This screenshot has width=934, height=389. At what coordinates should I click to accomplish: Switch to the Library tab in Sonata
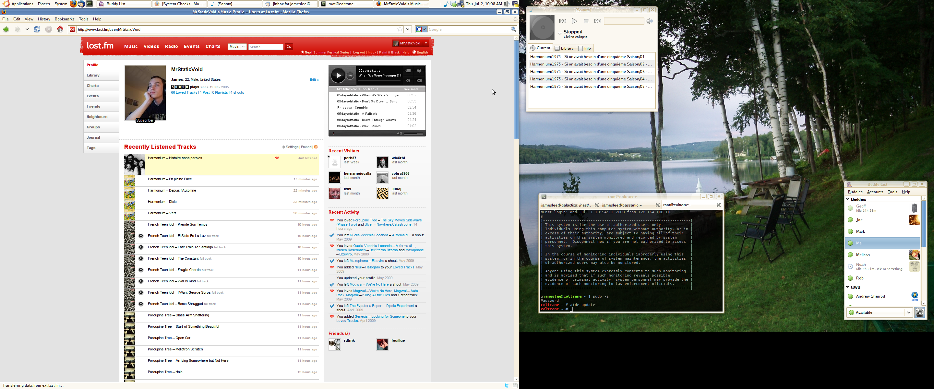coord(564,48)
